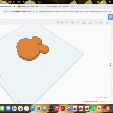Close the Fantabulous Blad-Ka tab
This screenshot has height=113, width=113.
coord(14,6)
